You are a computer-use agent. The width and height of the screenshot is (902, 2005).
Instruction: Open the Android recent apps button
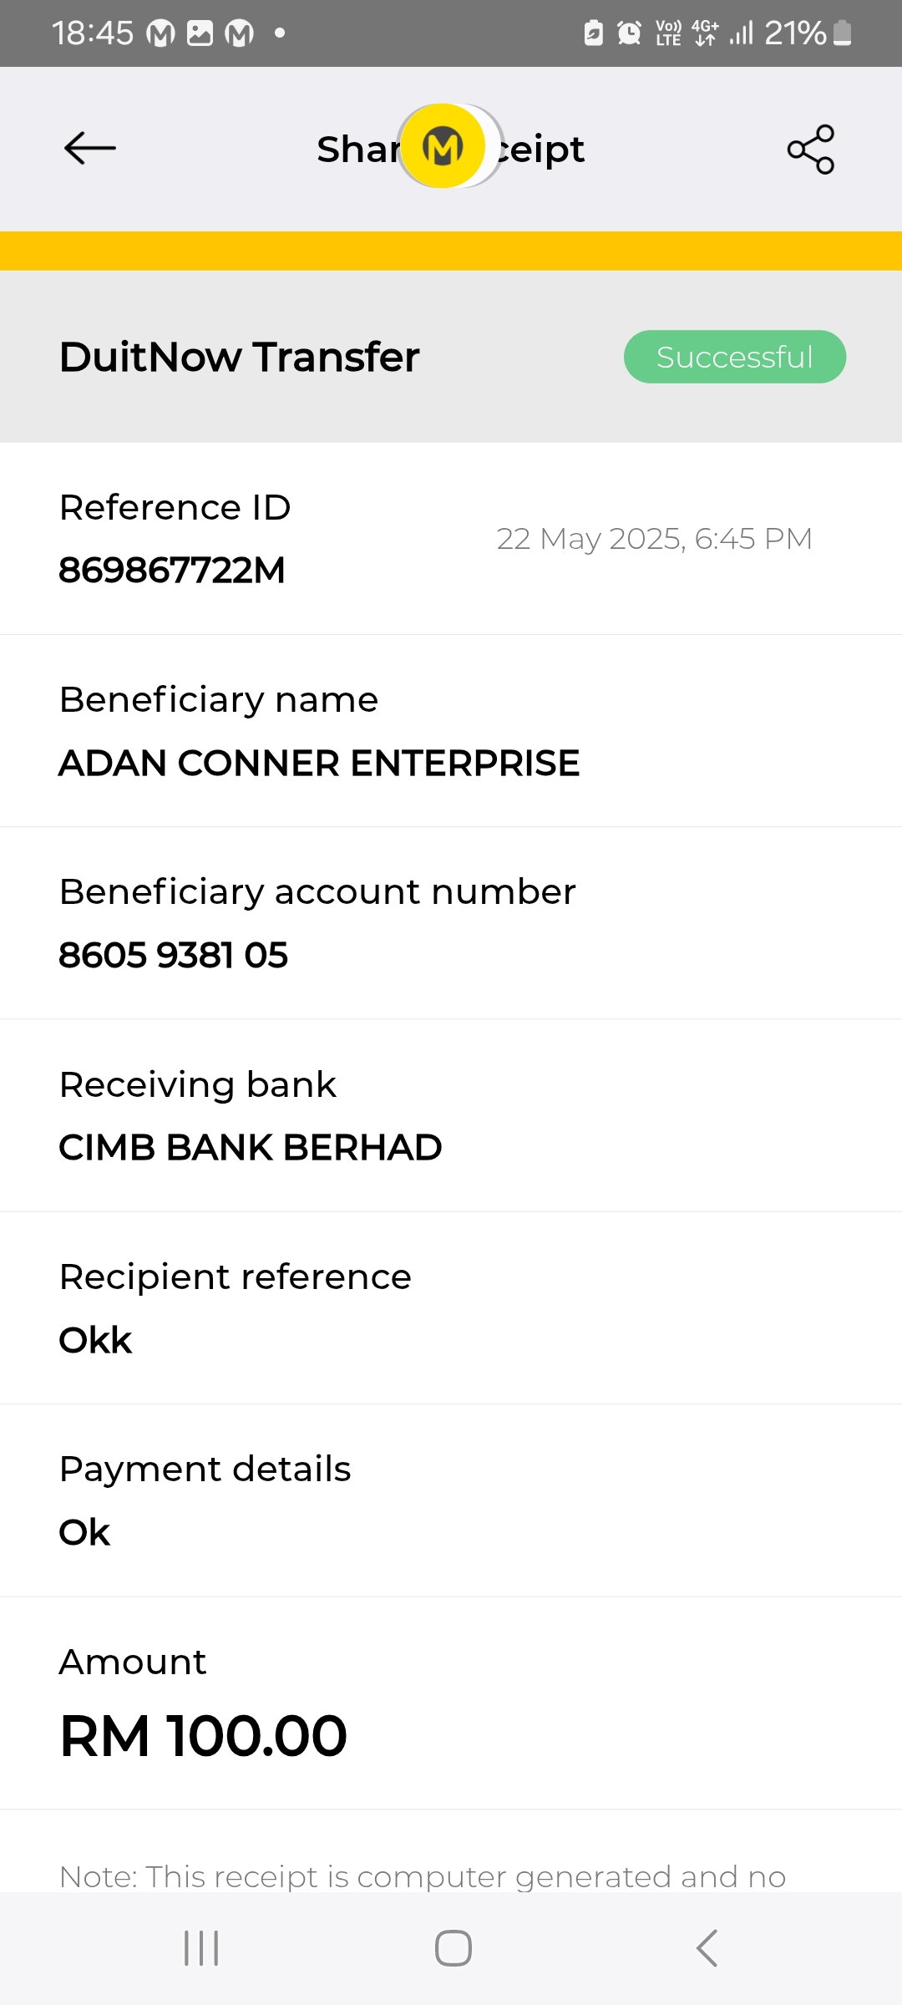coord(201,1948)
